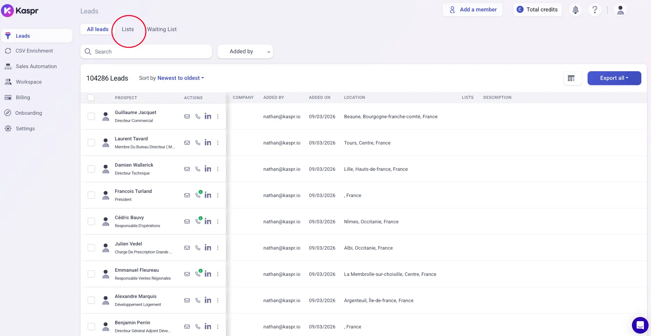Open more options for Cédric Bauvy
Viewport: 651px width, 336px height.
pyautogui.click(x=218, y=222)
